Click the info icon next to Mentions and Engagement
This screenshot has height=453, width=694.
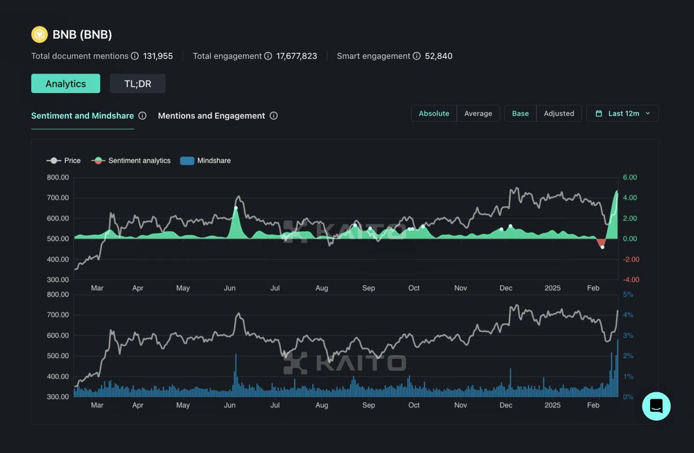click(x=274, y=116)
